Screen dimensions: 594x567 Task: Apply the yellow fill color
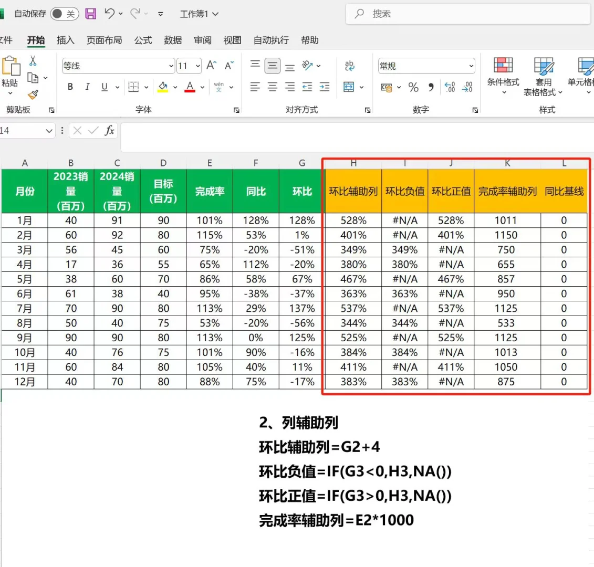pos(163,87)
